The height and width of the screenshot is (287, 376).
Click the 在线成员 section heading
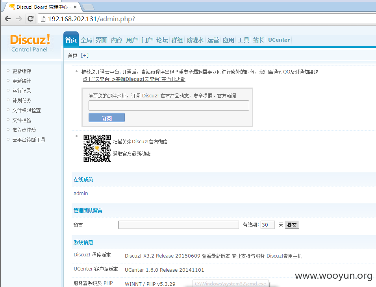[x=83, y=179]
